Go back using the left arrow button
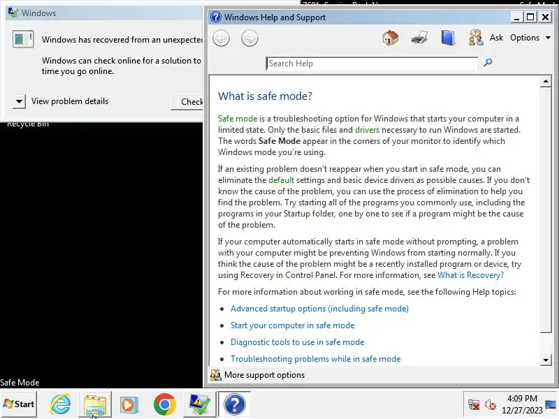Viewport: 559px width, 419px height. click(221, 38)
